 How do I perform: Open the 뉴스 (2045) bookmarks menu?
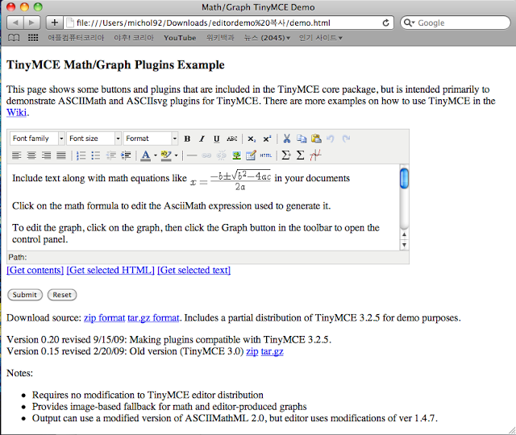click(267, 38)
